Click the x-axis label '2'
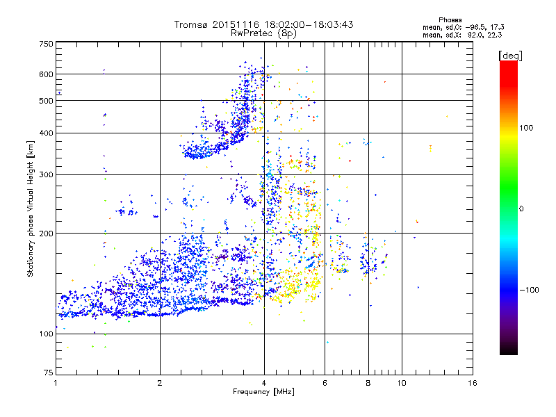The width and height of the screenshot is (556, 417). click(160, 383)
